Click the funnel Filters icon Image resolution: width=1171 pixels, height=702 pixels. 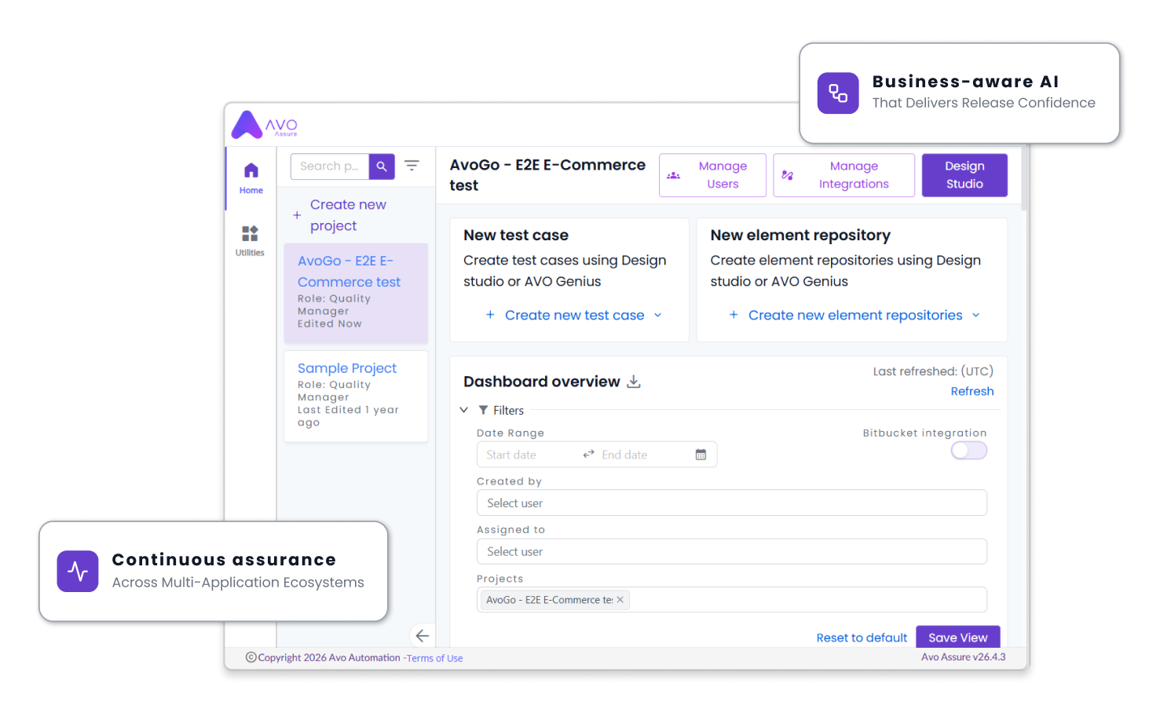click(x=483, y=411)
